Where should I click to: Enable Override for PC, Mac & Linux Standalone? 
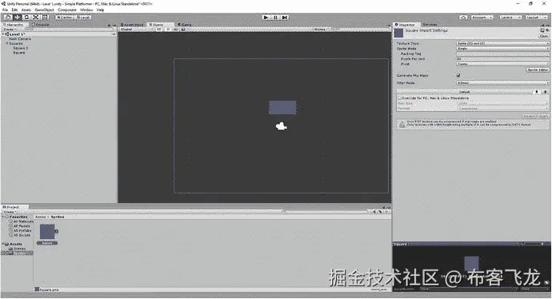coord(399,98)
